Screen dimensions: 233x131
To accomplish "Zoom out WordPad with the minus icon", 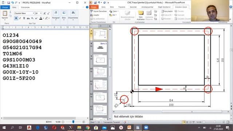I will pyautogui.click(x=63, y=122).
